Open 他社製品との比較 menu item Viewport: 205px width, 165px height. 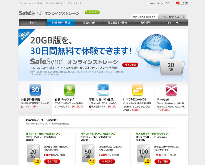pos(117,23)
